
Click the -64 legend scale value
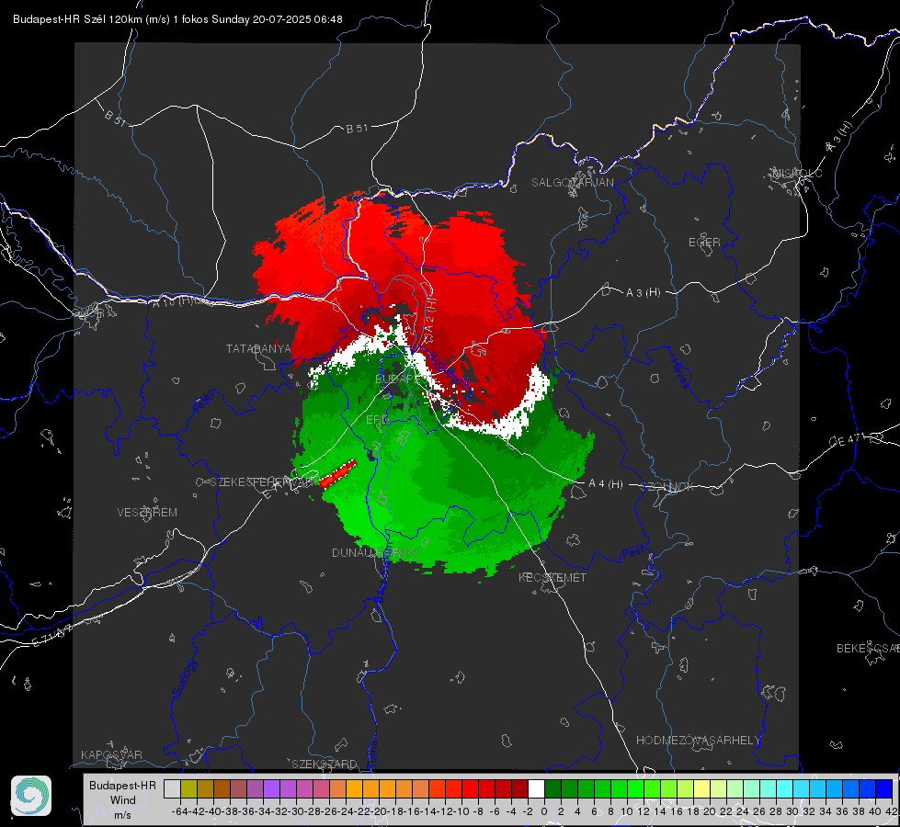[x=180, y=811]
